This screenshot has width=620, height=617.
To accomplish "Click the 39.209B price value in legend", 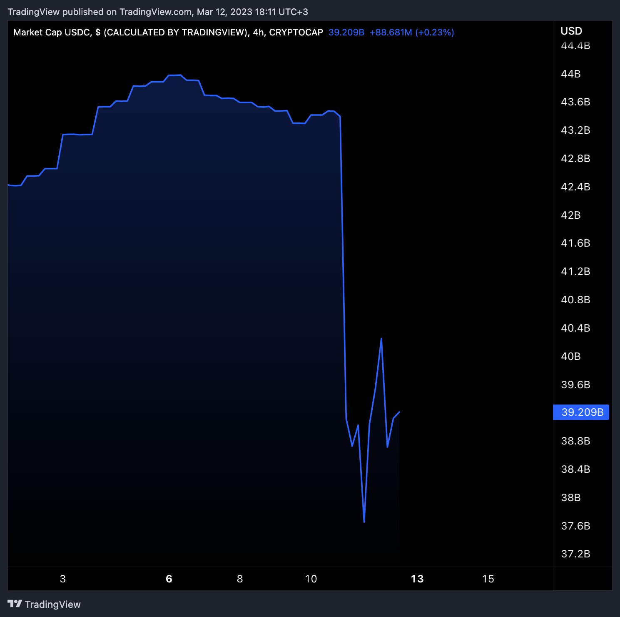I will click(x=346, y=32).
